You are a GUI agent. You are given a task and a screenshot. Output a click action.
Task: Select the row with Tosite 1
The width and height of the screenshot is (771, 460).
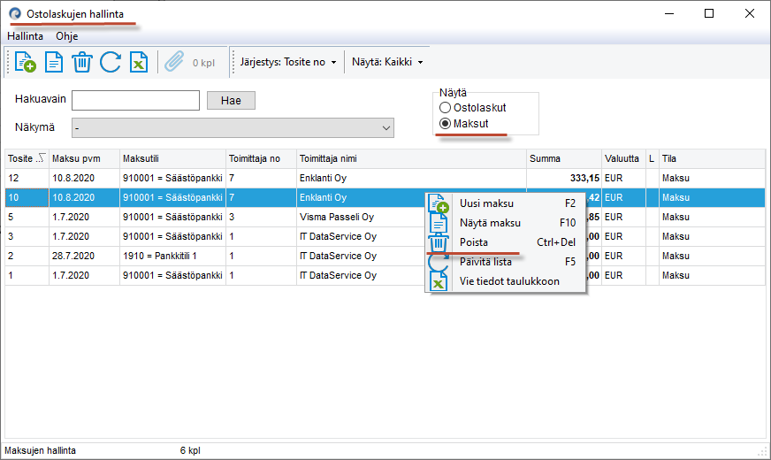(385, 275)
